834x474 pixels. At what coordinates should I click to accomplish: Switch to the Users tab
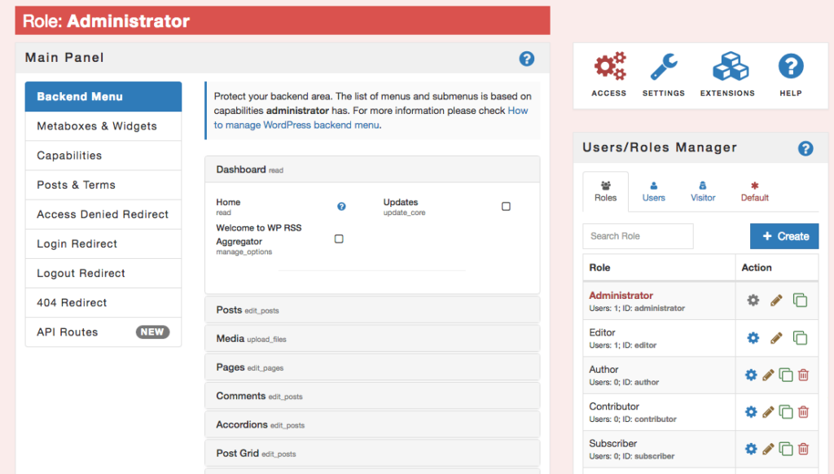pos(654,191)
